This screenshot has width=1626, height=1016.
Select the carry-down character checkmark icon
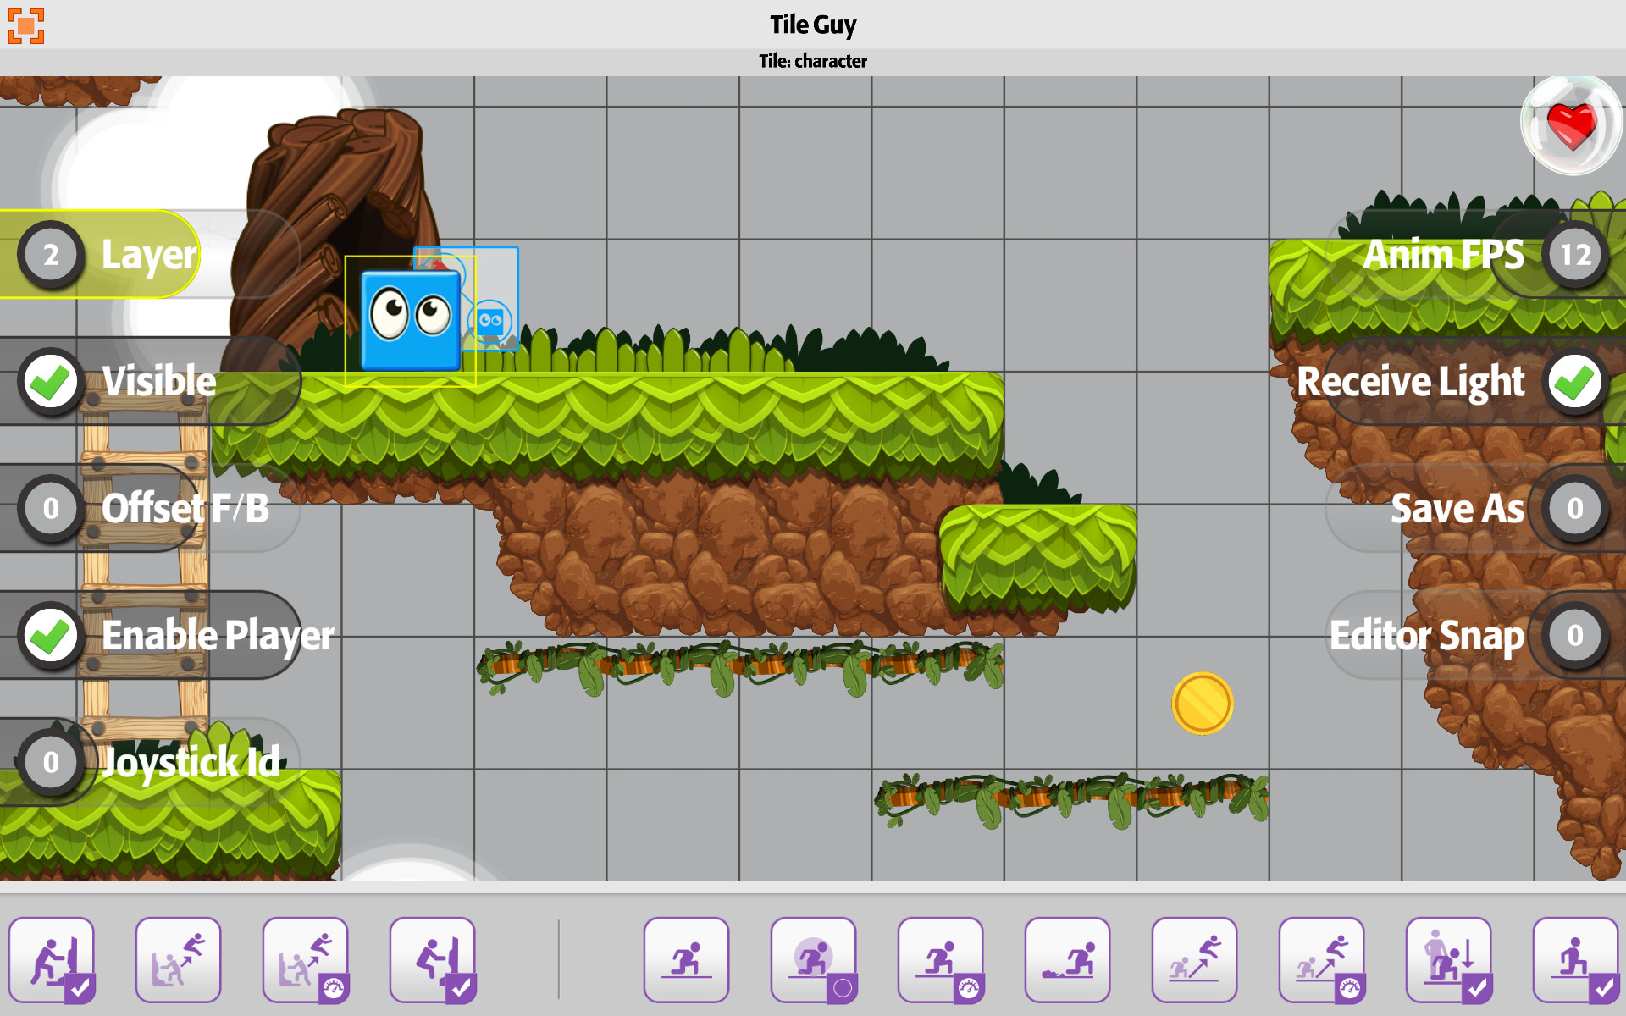(1448, 959)
